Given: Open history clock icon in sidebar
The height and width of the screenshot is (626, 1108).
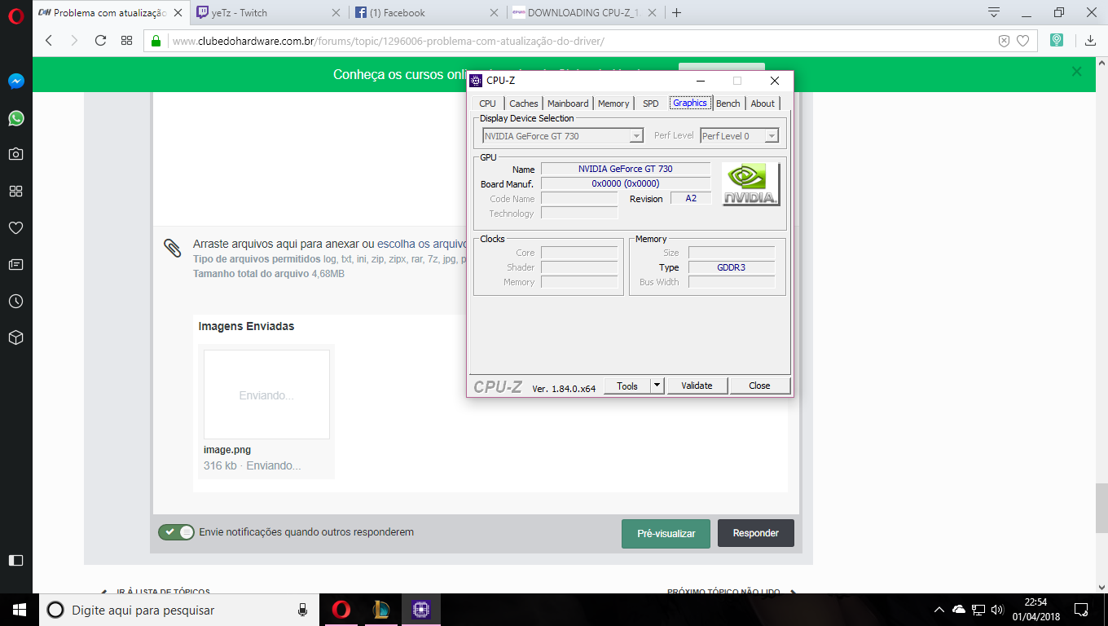Looking at the screenshot, I should 16,301.
